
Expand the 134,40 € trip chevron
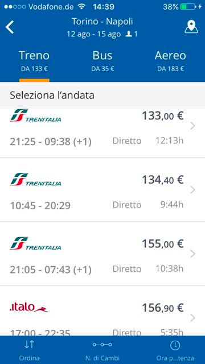click(x=192, y=190)
